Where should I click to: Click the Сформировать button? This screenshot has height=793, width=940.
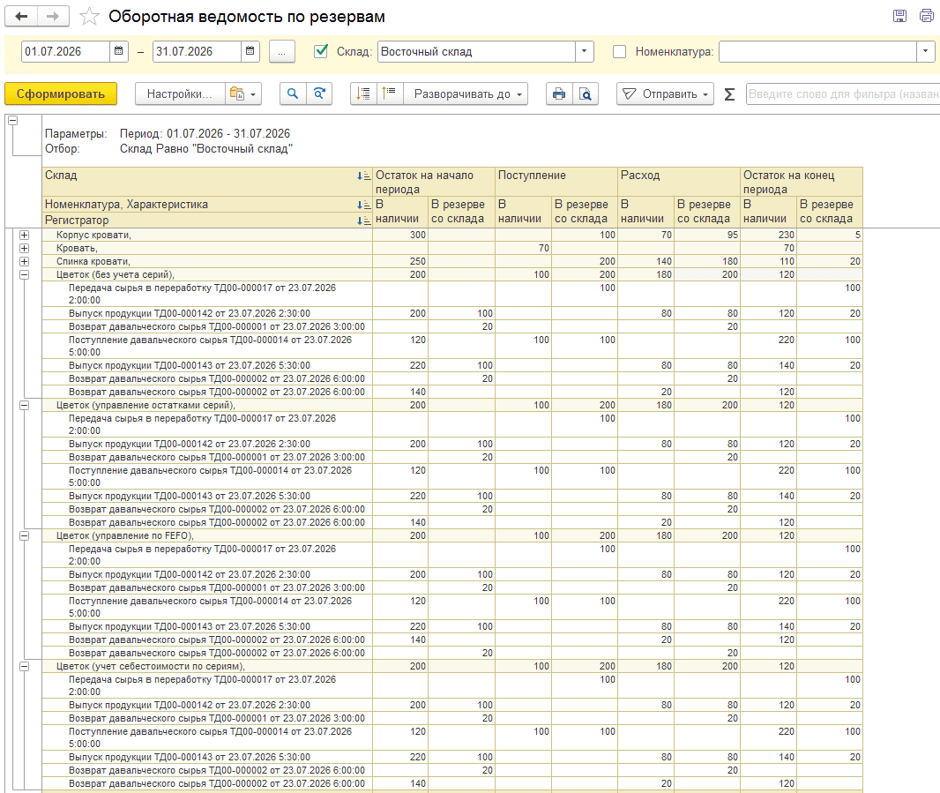tap(61, 94)
